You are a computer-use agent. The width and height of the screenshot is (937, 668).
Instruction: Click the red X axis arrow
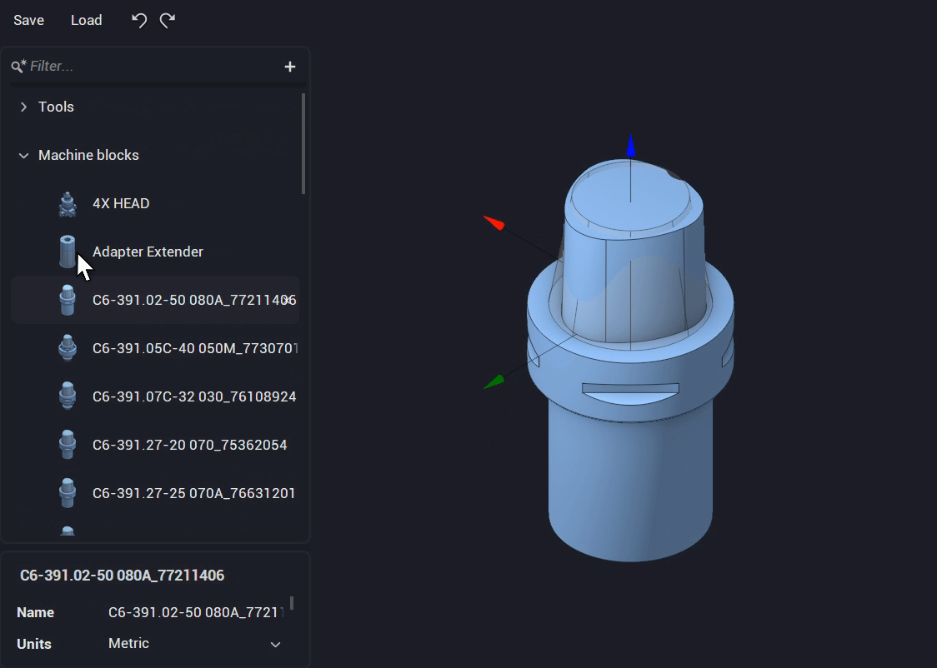(x=494, y=223)
